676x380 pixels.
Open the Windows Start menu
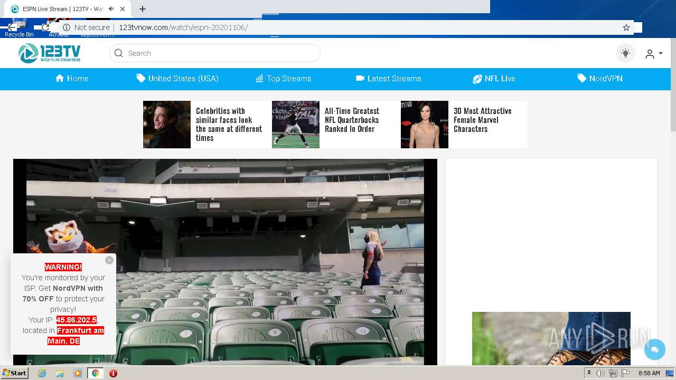pos(15,373)
